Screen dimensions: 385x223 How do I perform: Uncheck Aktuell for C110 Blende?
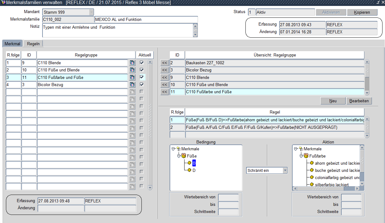pos(142,63)
